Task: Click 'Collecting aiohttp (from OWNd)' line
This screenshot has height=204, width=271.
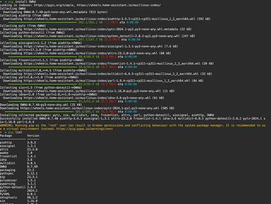Action: 26,16
